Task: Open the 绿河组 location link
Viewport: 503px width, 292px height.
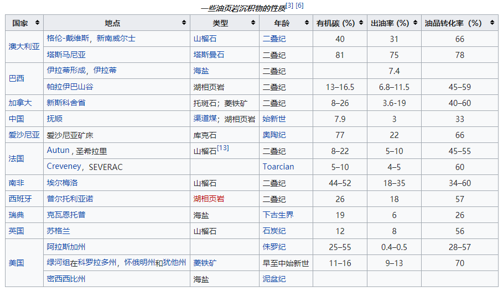Action: [x=59, y=263]
